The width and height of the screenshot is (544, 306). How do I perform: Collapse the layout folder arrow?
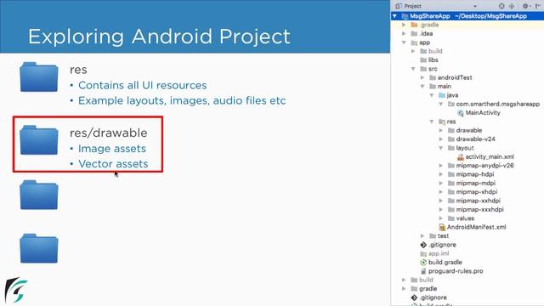pyautogui.click(x=441, y=148)
